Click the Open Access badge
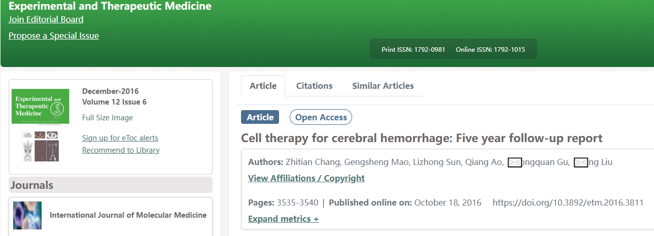This screenshot has width=654, height=236. (321, 117)
